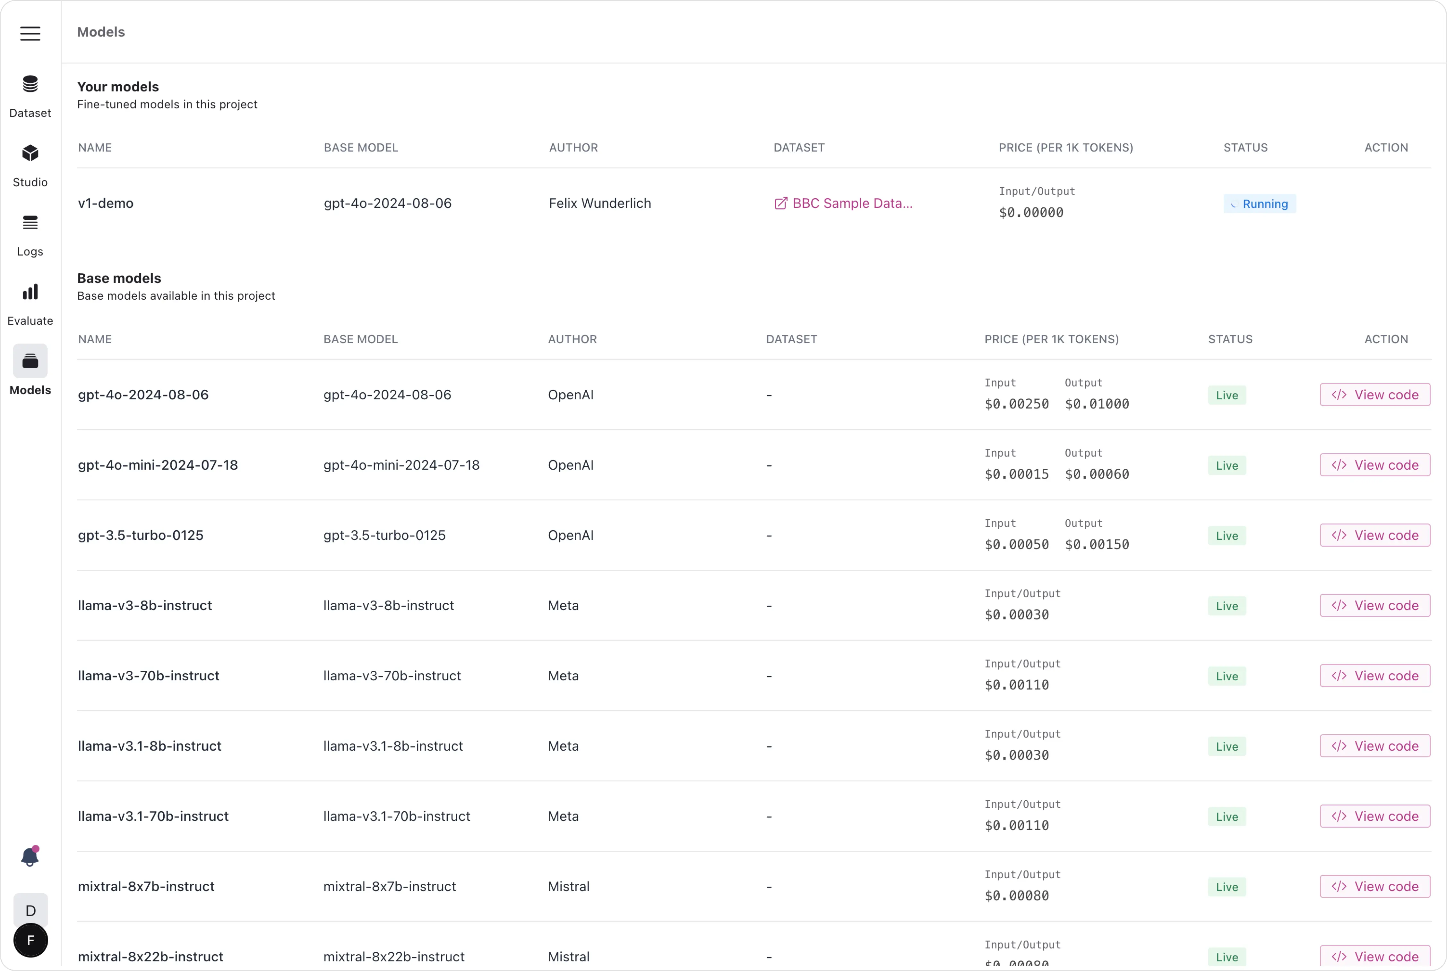Click the Running status badge of v1-demo
The image size is (1447, 971).
(1259, 204)
